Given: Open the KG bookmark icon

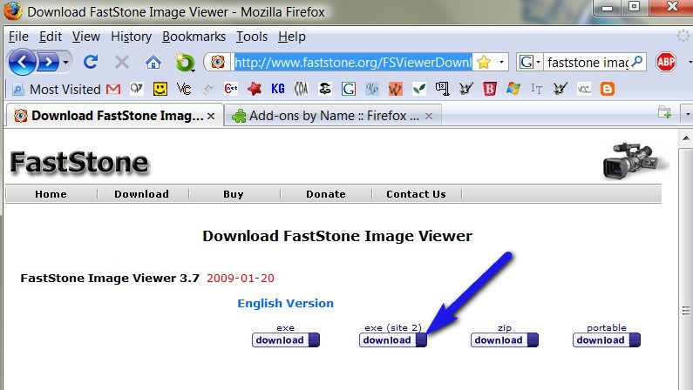Looking at the screenshot, I should pos(277,89).
